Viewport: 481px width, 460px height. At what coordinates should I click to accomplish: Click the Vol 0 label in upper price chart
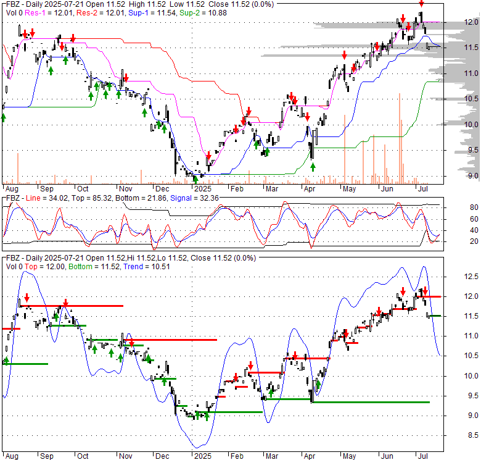point(14,13)
